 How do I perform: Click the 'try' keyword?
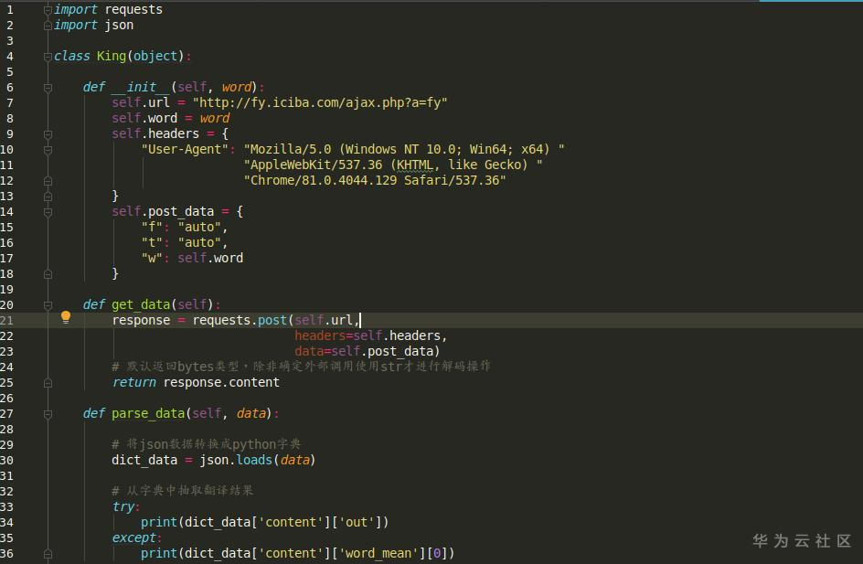pyautogui.click(x=123, y=506)
